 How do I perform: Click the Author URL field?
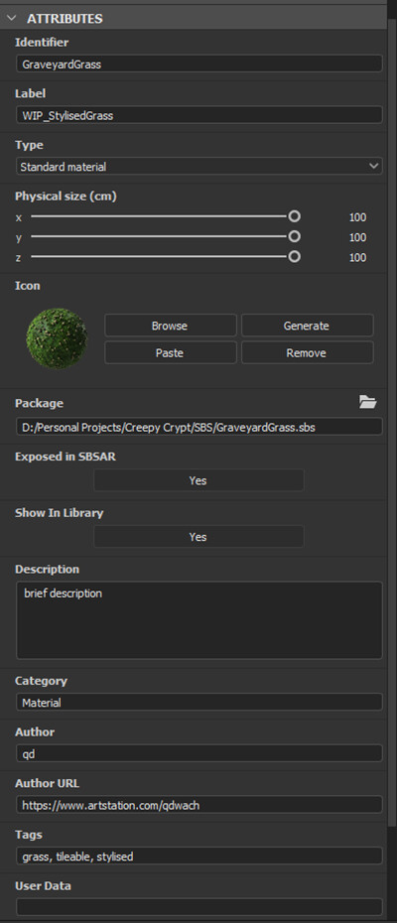199,805
